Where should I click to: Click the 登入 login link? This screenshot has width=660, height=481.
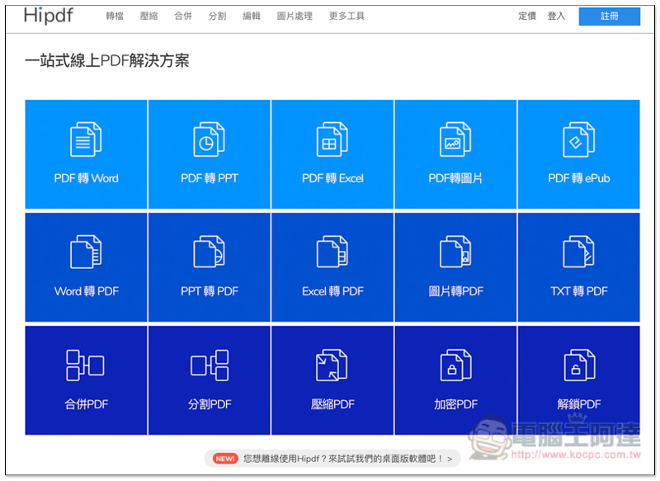[x=556, y=16]
